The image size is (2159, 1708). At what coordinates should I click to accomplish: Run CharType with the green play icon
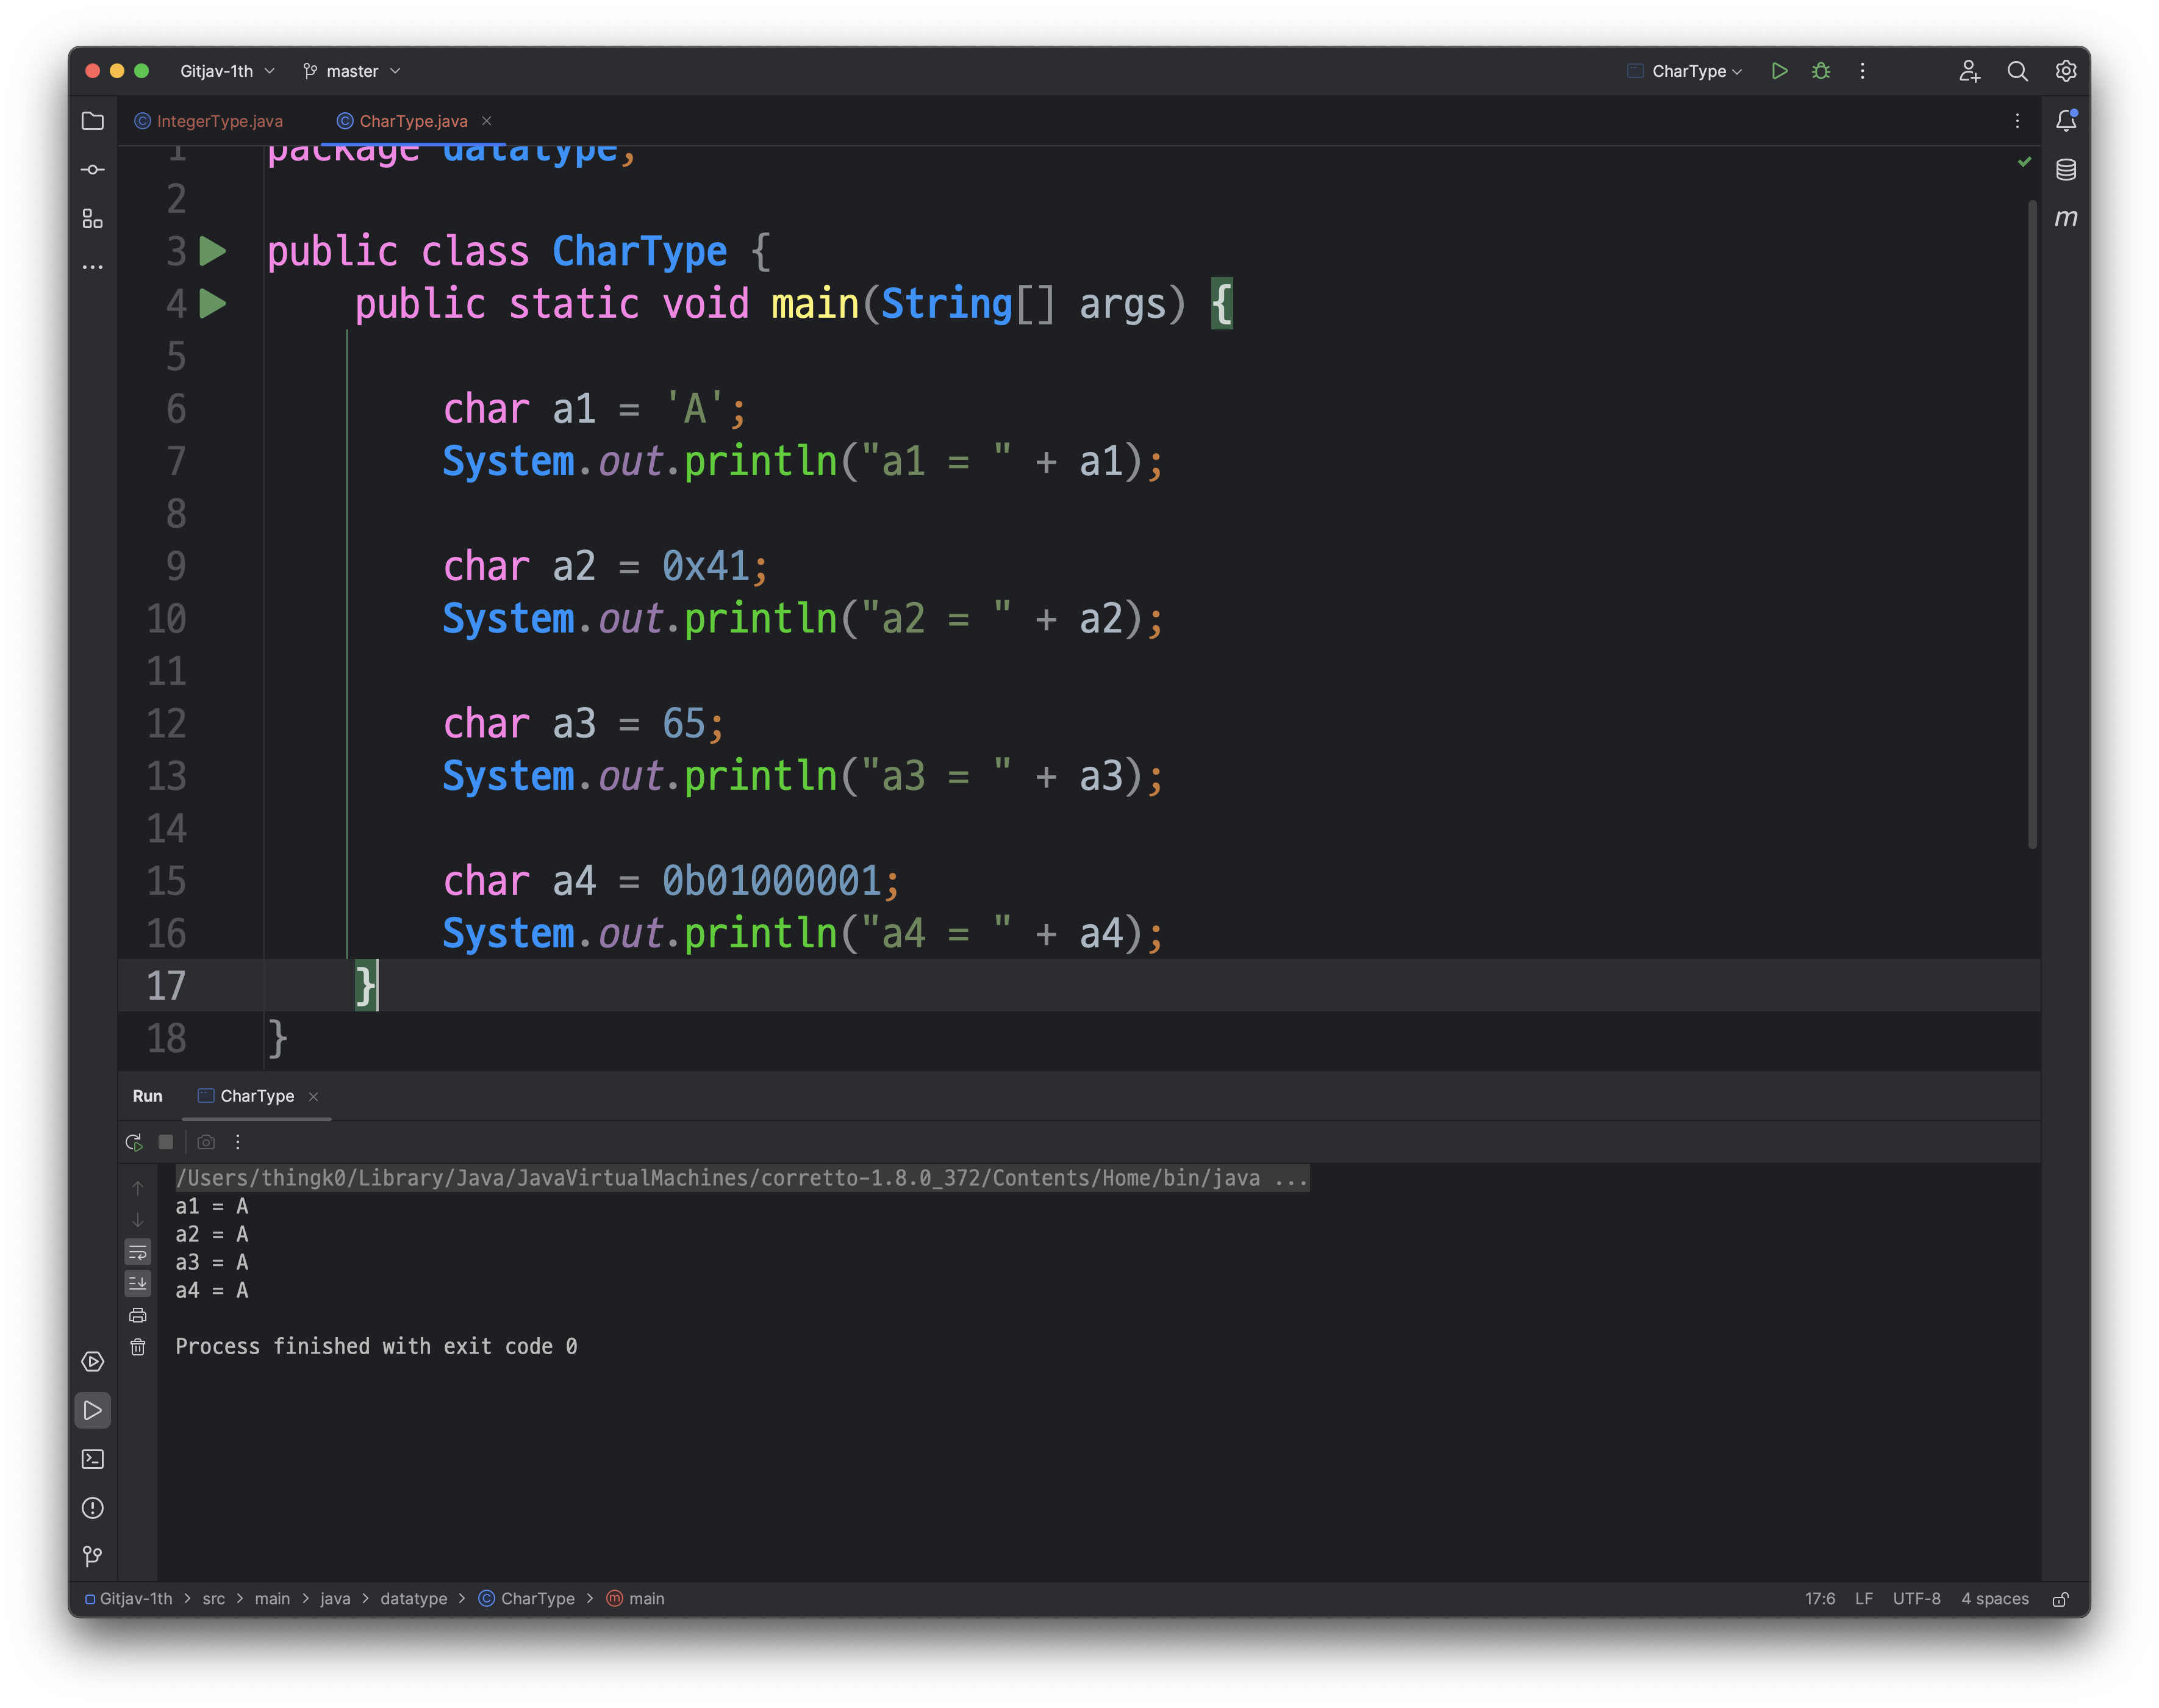point(1779,71)
